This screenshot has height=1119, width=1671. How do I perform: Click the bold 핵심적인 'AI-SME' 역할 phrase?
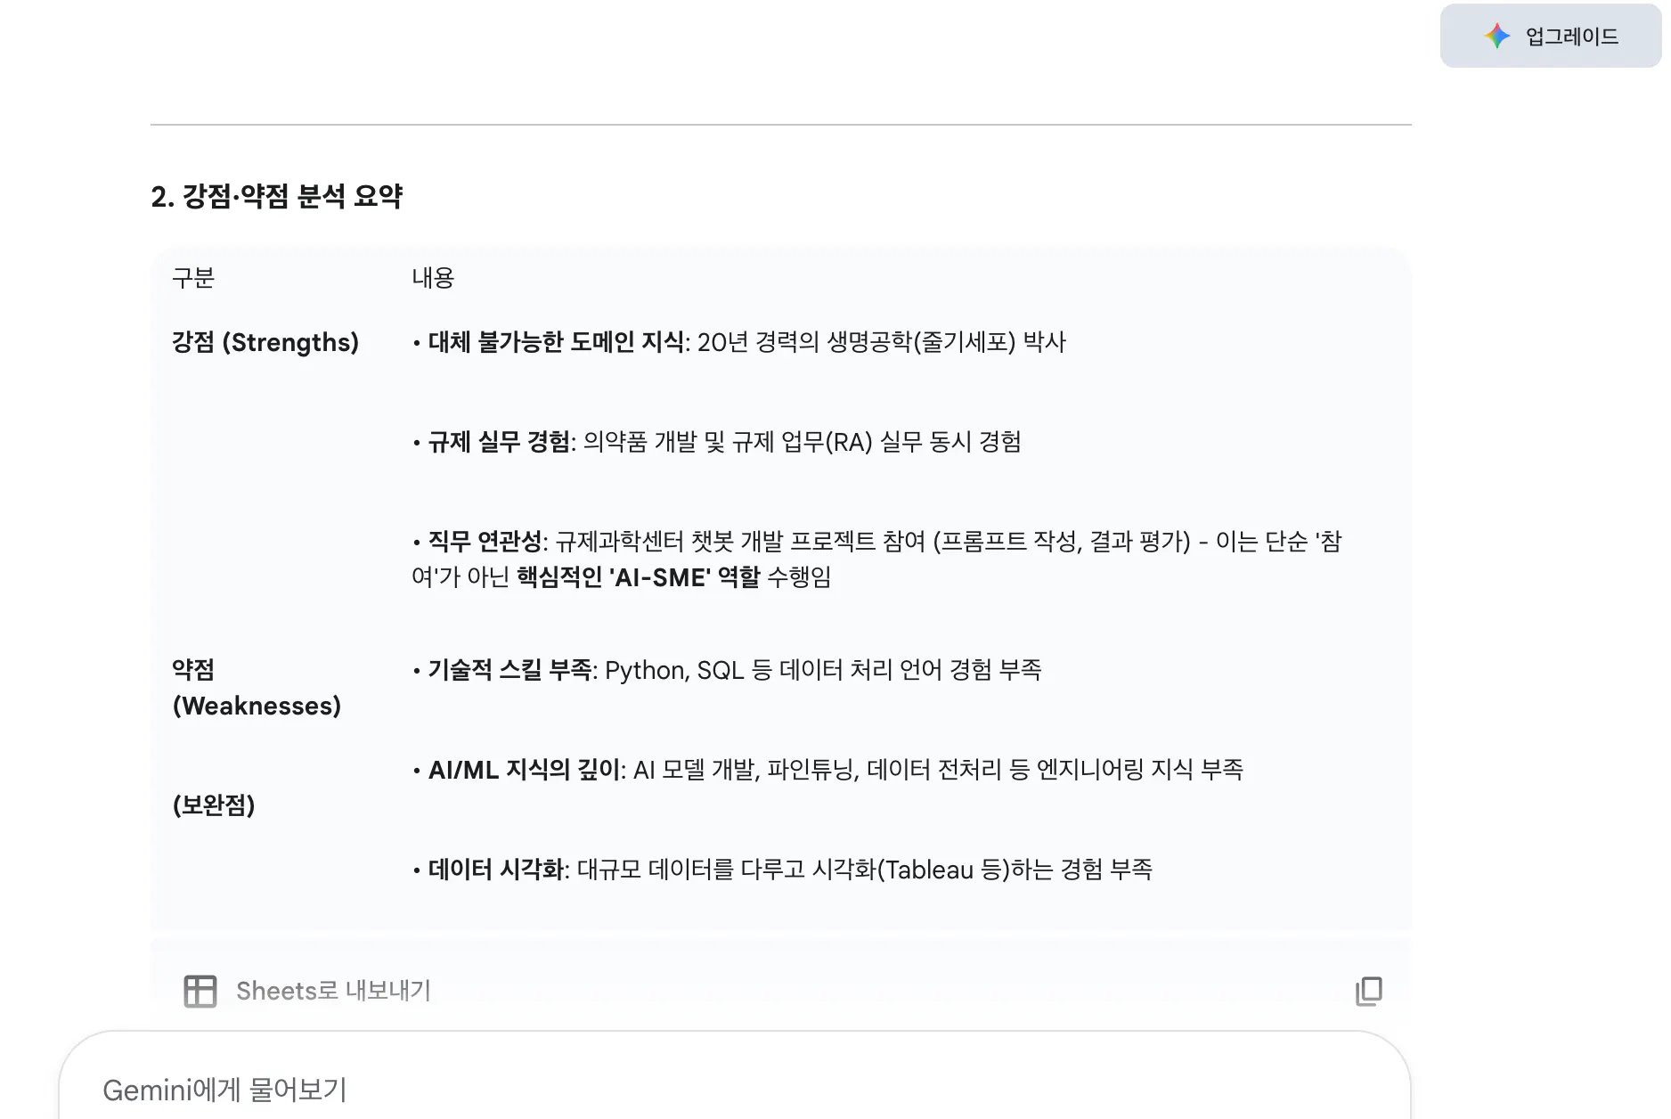click(639, 577)
